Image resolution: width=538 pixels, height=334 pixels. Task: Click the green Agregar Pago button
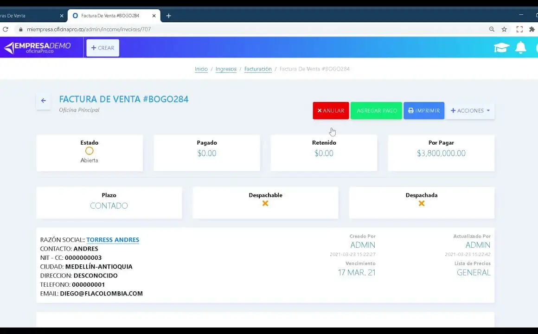click(376, 111)
